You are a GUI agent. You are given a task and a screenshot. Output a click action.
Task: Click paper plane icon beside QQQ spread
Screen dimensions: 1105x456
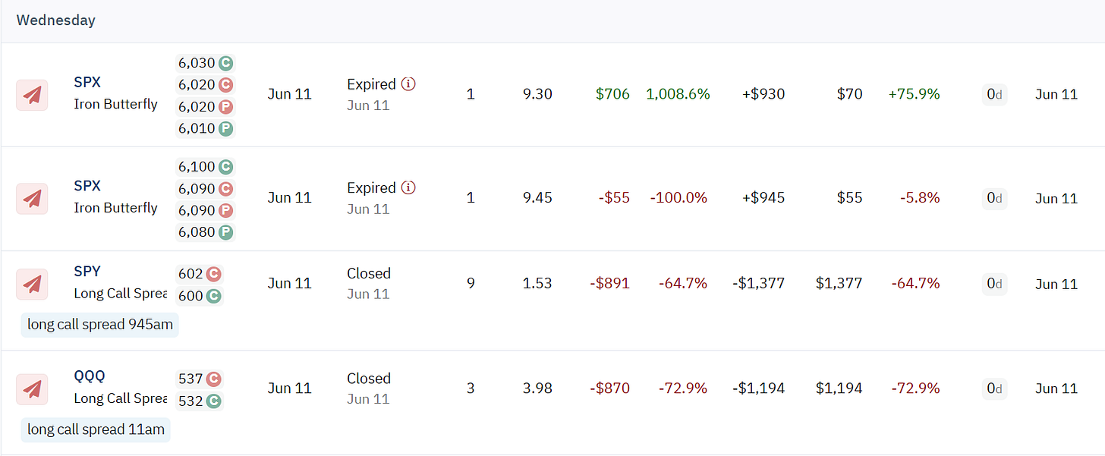[32, 389]
